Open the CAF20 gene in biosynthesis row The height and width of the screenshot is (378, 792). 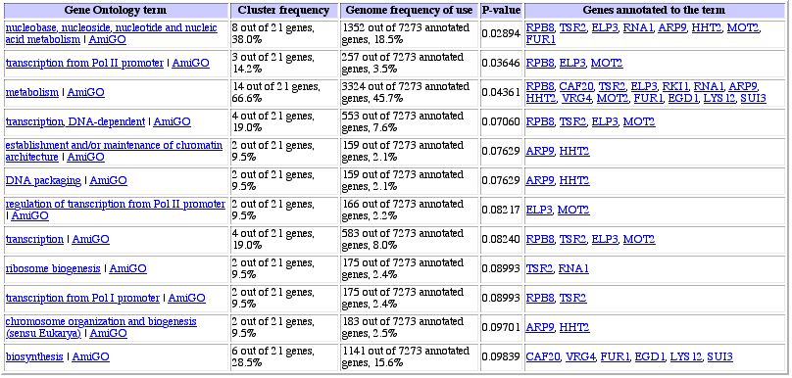pos(543,356)
